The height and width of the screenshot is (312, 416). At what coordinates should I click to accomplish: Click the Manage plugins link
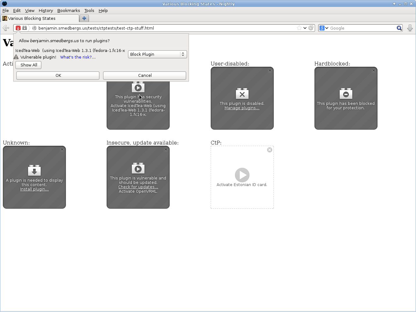coord(242,108)
